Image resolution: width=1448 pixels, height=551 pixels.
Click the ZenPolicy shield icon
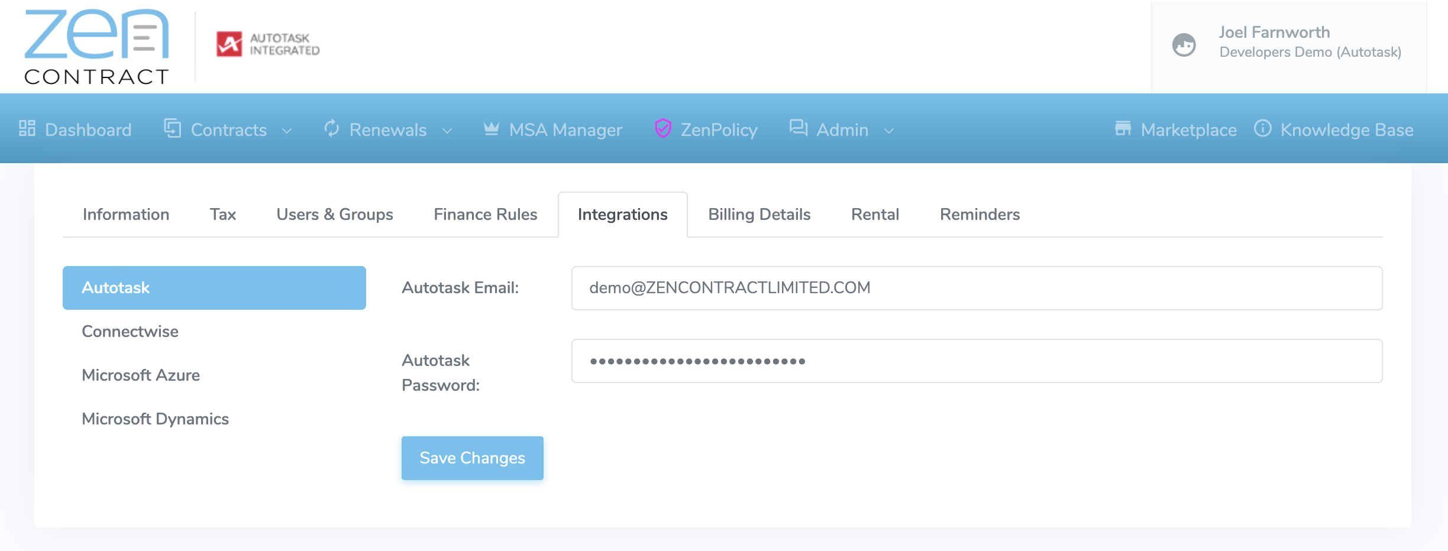coord(663,128)
